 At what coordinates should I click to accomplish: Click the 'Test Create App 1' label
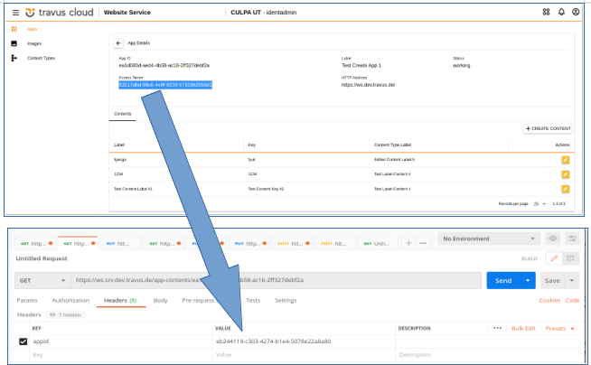361,65
